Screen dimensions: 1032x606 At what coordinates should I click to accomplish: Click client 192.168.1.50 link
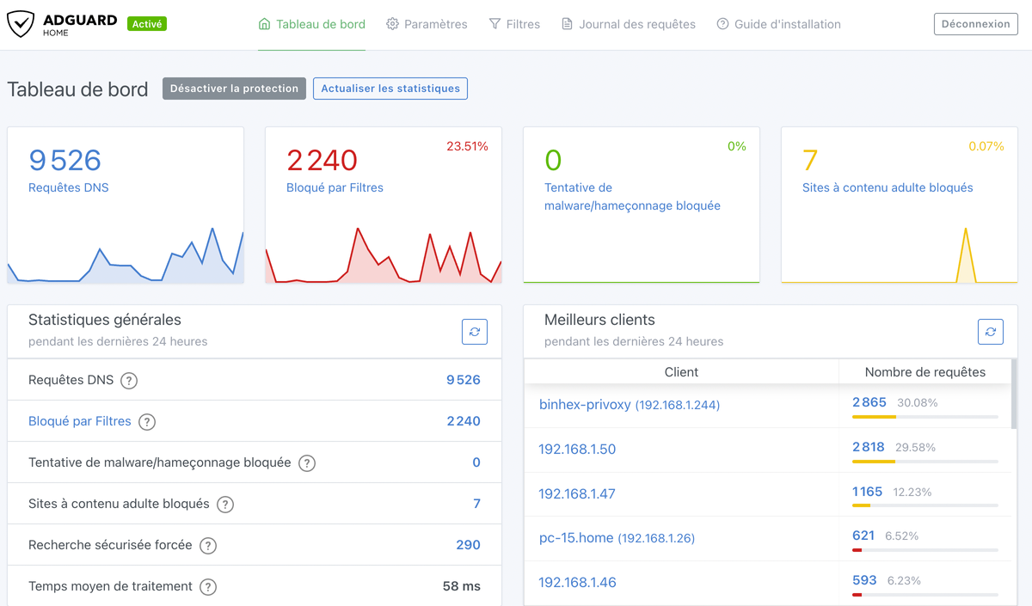click(x=577, y=449)
